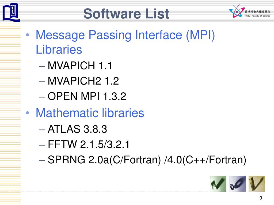
Task: Click the OPEN MPI 1.3.2 entry
Action: (x=87, y=96)
